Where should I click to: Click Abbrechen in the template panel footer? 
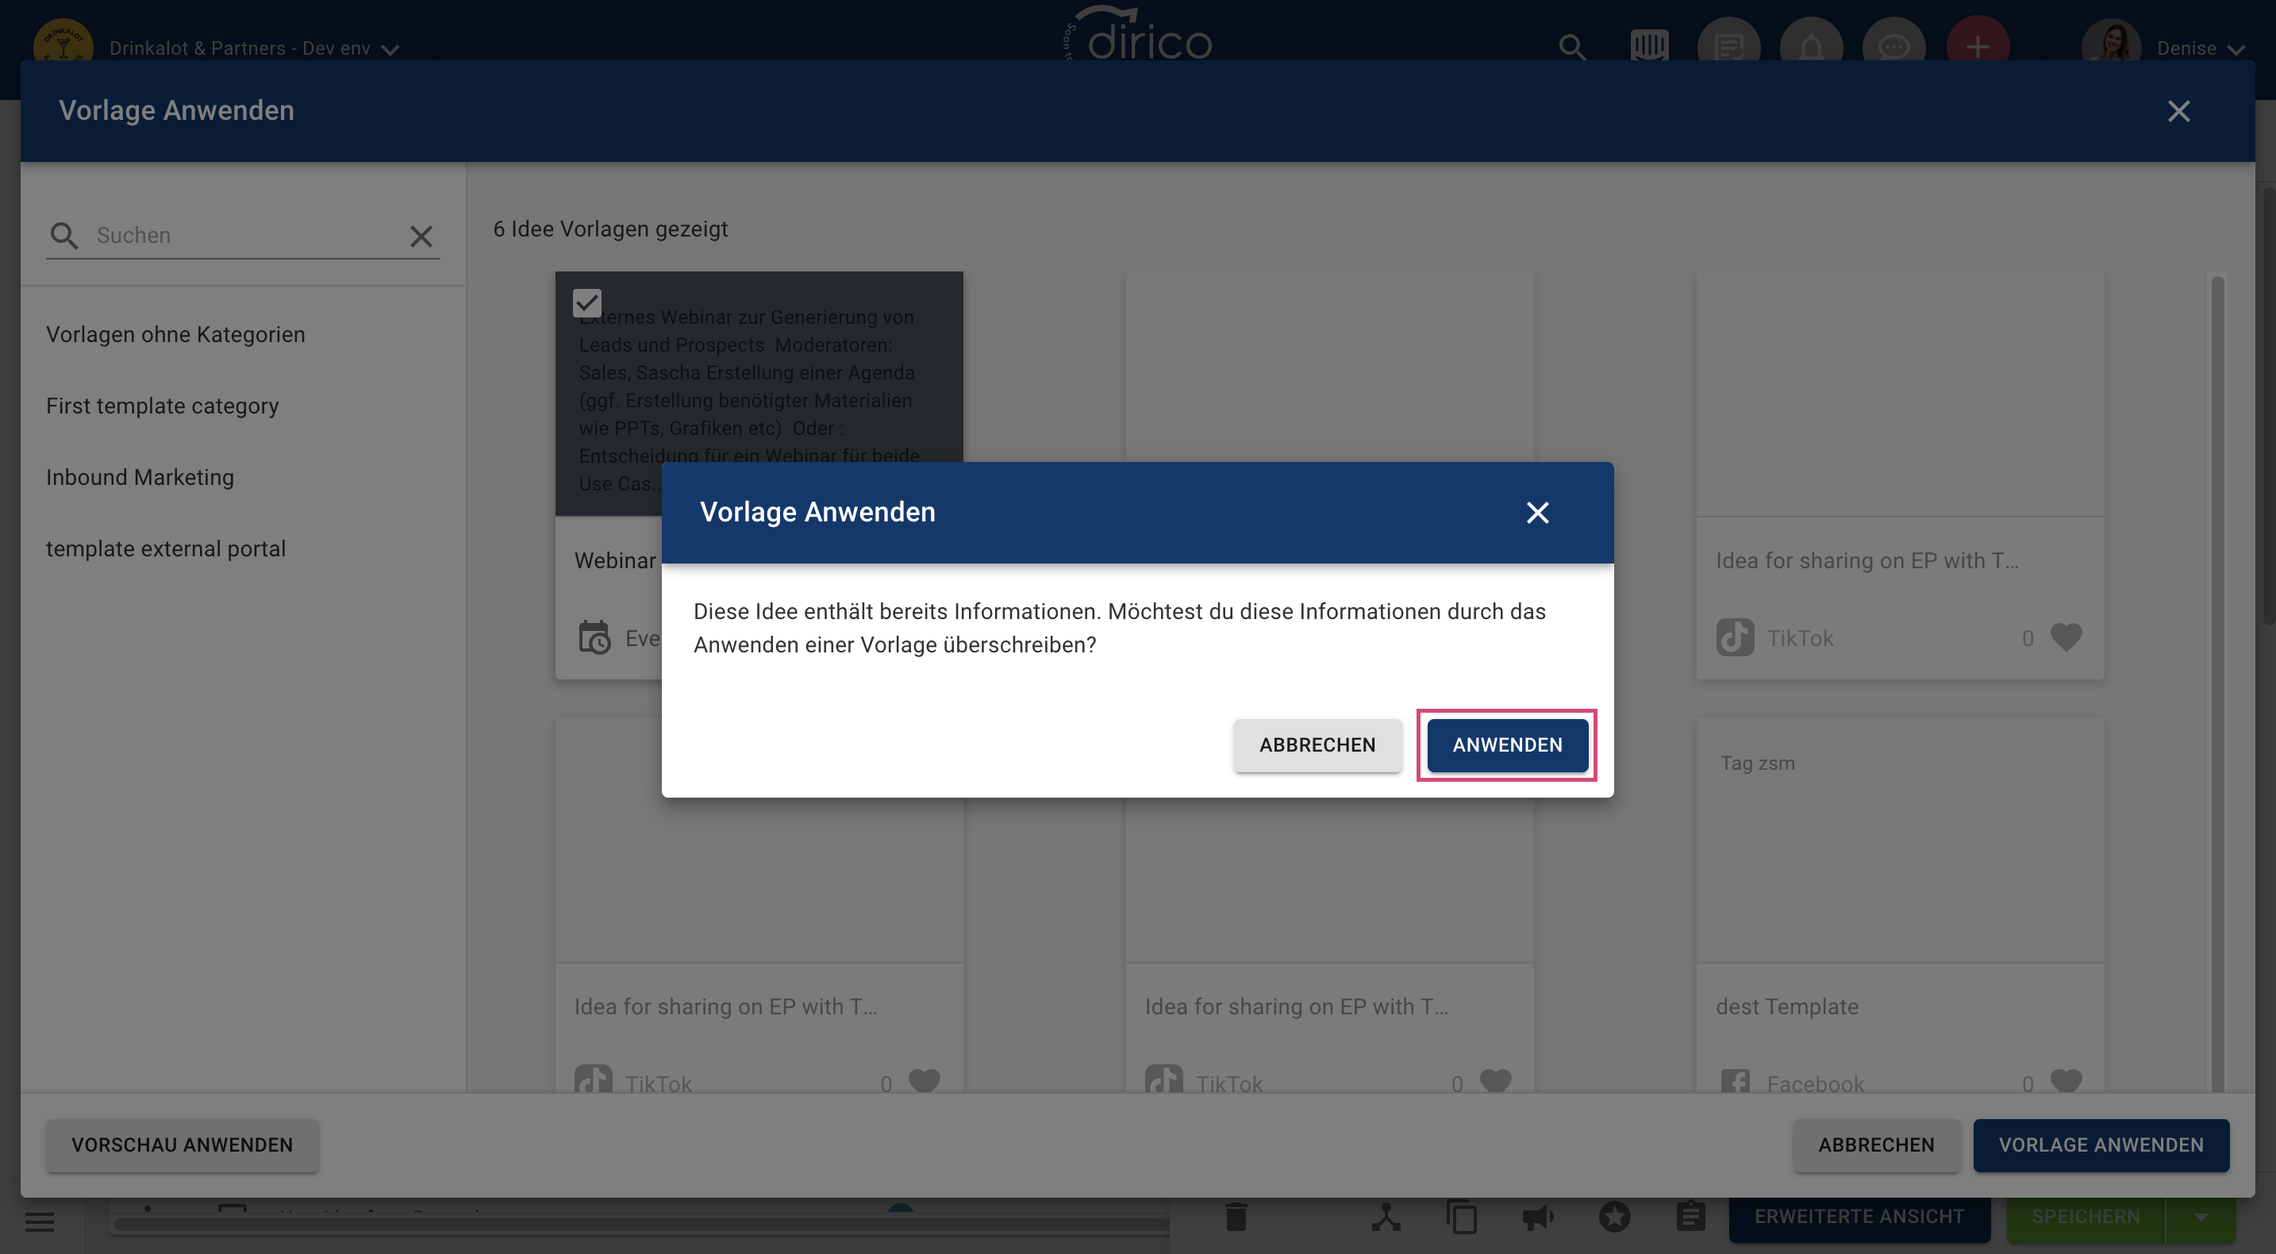pyautogui.click(x=1877, y=1144)
